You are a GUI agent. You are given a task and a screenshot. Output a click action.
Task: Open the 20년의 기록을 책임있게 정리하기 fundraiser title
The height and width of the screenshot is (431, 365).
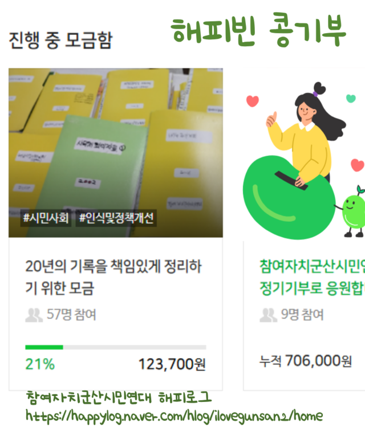click(x=113, y=277)
